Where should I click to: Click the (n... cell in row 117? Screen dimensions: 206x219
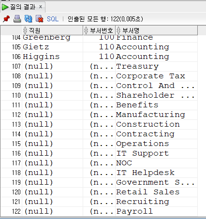click(99, 163)
